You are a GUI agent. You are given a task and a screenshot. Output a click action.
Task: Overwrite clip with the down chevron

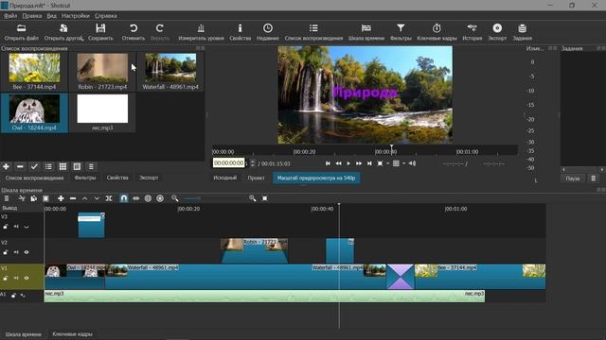(97, 198)
